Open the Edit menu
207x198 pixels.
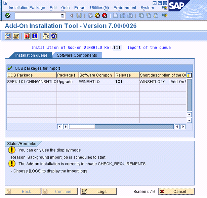53,8
